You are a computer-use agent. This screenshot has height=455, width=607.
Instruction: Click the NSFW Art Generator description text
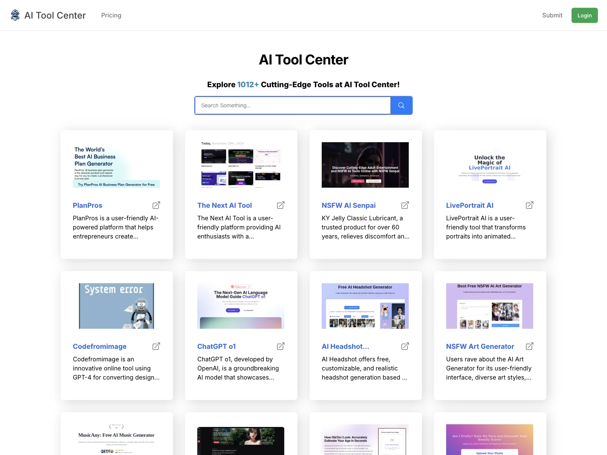[x=489, y=368]
